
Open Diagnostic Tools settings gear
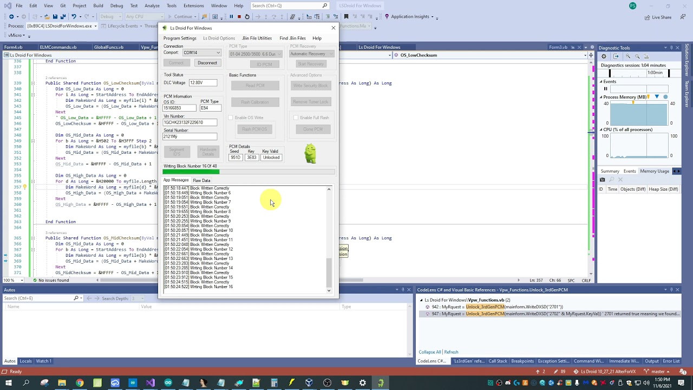tap(605, 56)
